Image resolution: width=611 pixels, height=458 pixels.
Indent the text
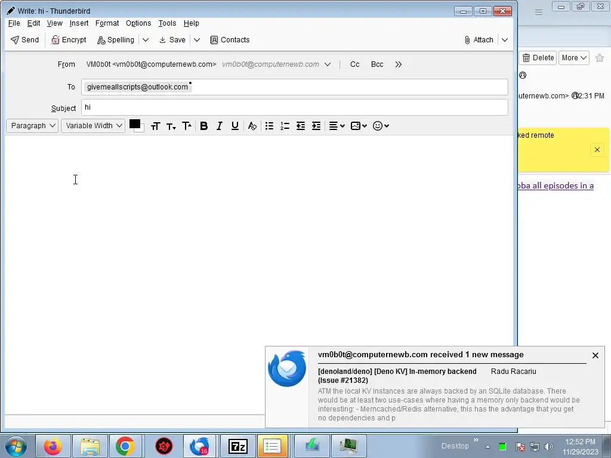coord(316,126)
